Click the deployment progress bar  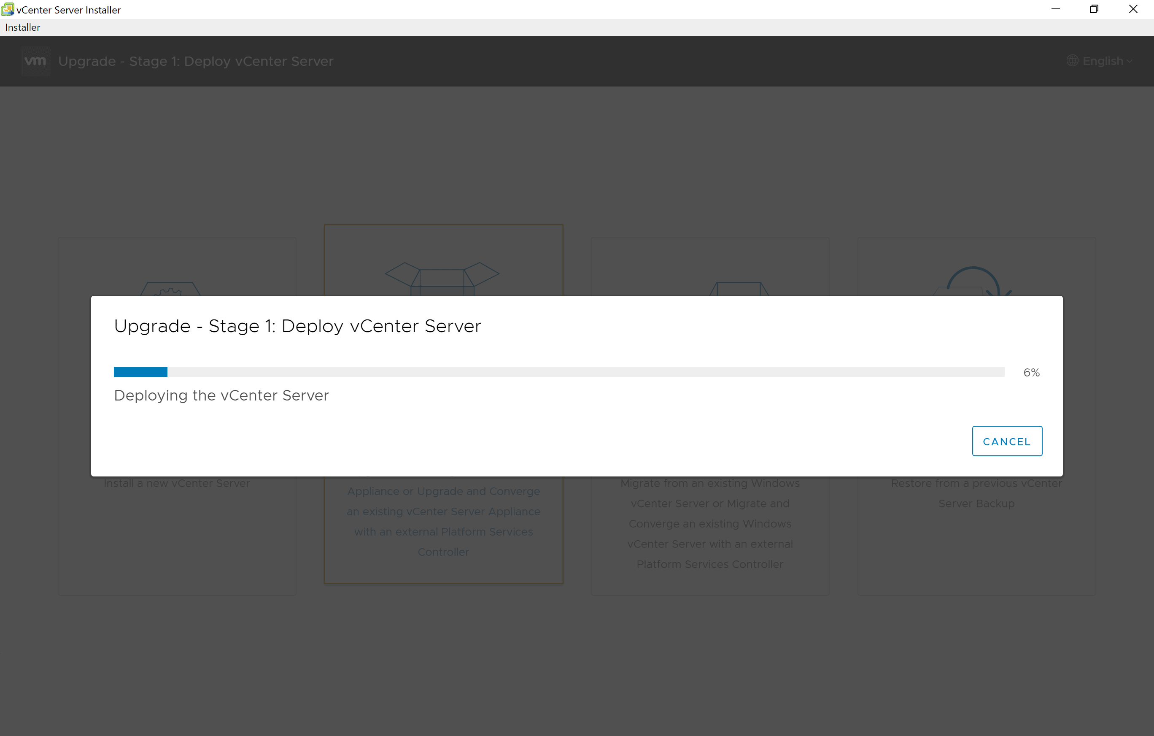(559, 372)
